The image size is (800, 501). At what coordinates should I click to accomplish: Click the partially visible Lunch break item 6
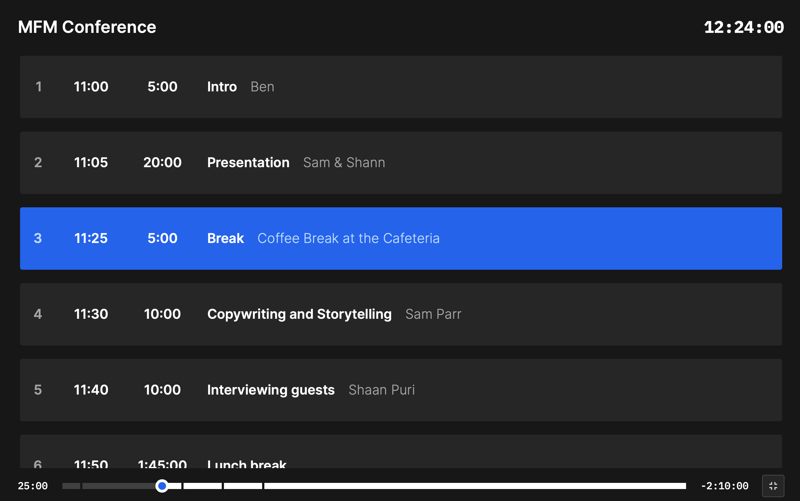[x=400, y=456]
